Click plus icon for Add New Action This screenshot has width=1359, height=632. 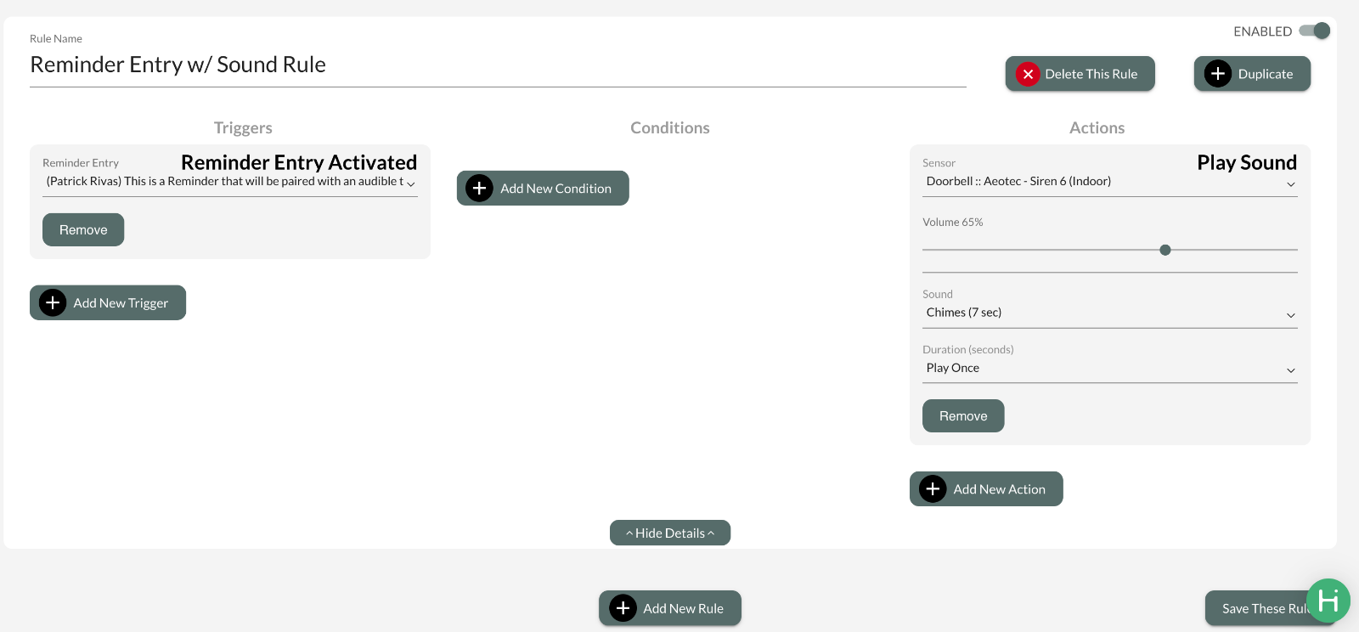coord(933,489)
